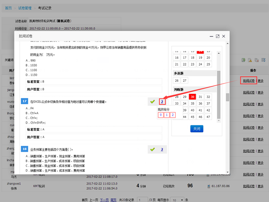Jump to question 45 in navigator
This screenshot has width=269, height=202.
(x=192, y=117)
